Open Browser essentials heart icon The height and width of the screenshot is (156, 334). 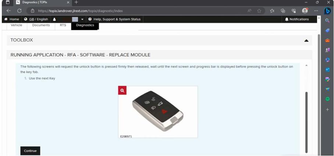(x=294, y=11)
